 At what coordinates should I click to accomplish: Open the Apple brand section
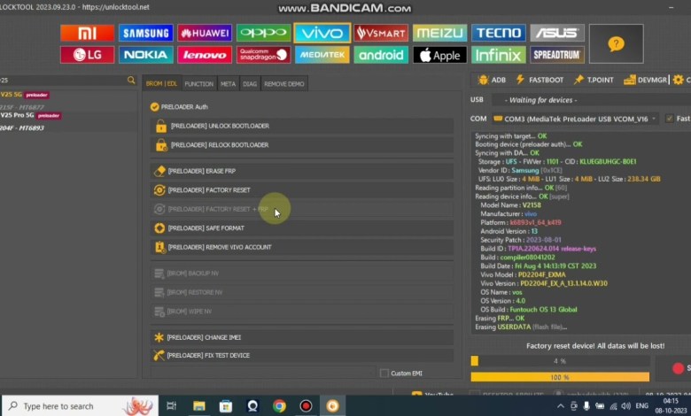coord(439,55)
